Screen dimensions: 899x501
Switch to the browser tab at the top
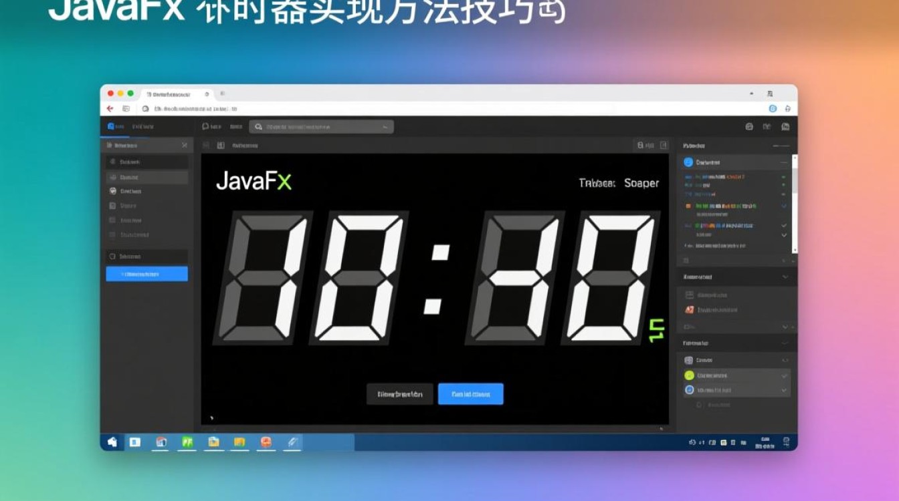click(171, 94)
